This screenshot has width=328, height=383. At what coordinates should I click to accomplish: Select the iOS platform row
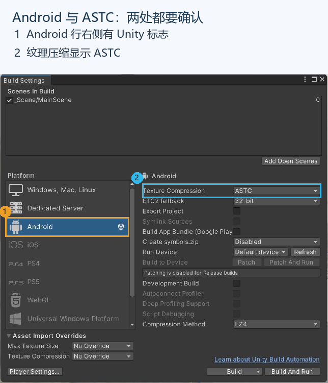[x=68, y=245]
